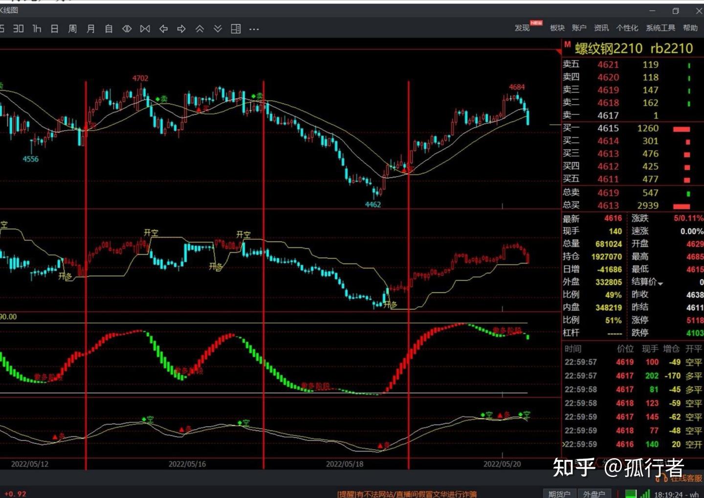Viewport: 704px width, 498px height.
Task: Click the 持仓 value 1927070
Action: coord(607,256)
